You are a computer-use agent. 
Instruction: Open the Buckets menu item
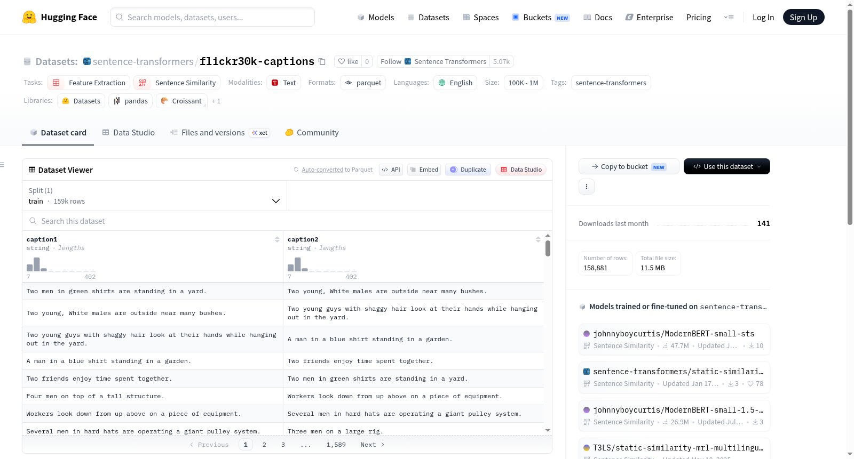pyautogui.click(x=541, y=17)
